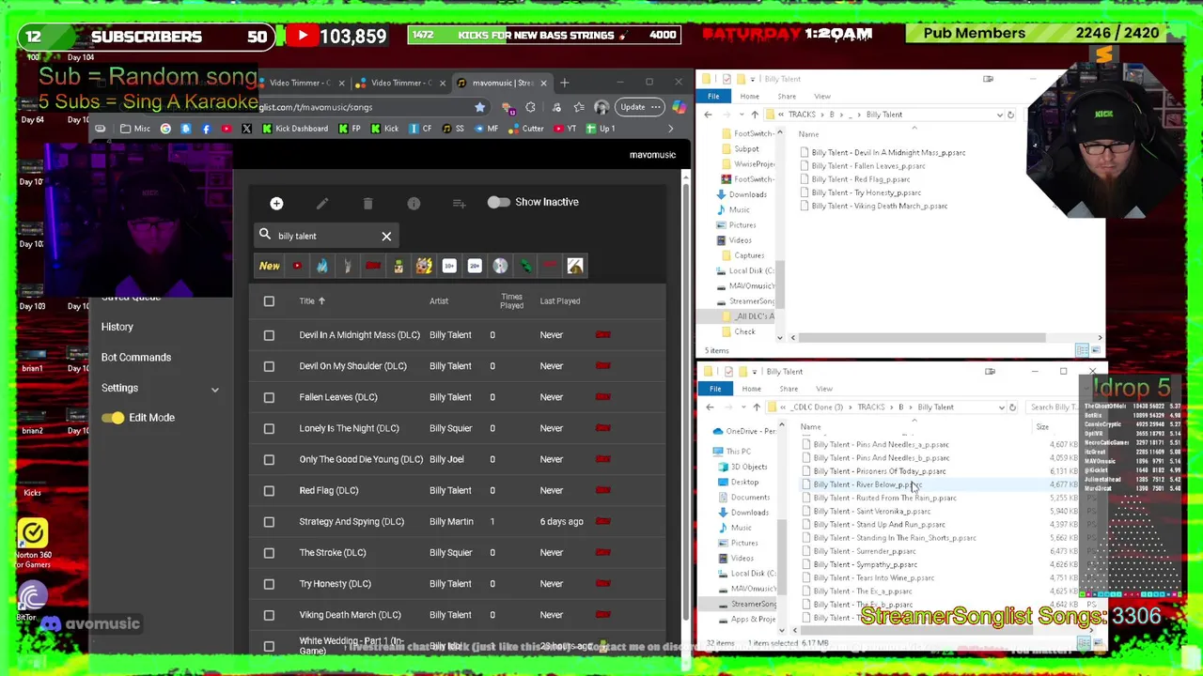The image size is (1203, 676).
Task: Open the File menu in bottom Explorer window
Action: (715, 389)
